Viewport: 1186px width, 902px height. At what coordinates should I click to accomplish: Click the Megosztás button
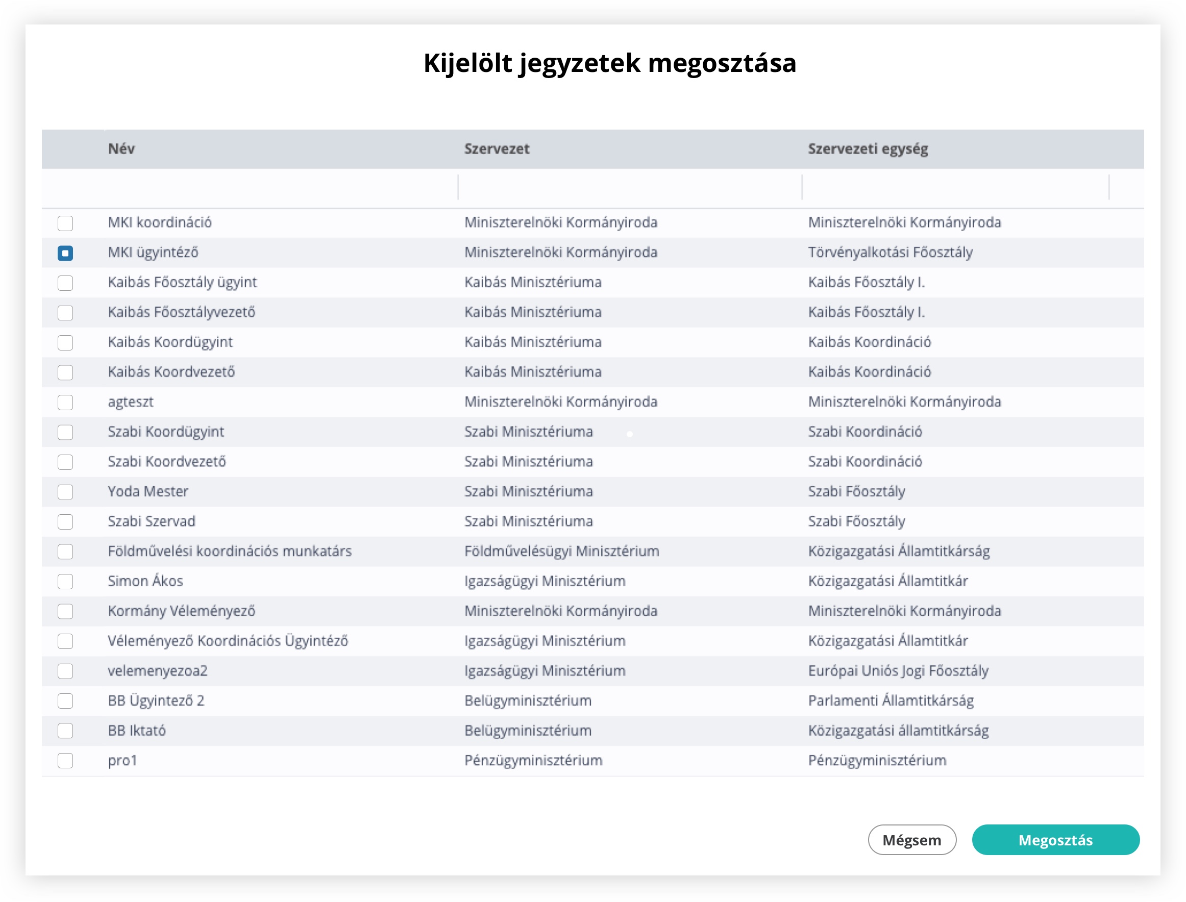(x=1054, y=840)
